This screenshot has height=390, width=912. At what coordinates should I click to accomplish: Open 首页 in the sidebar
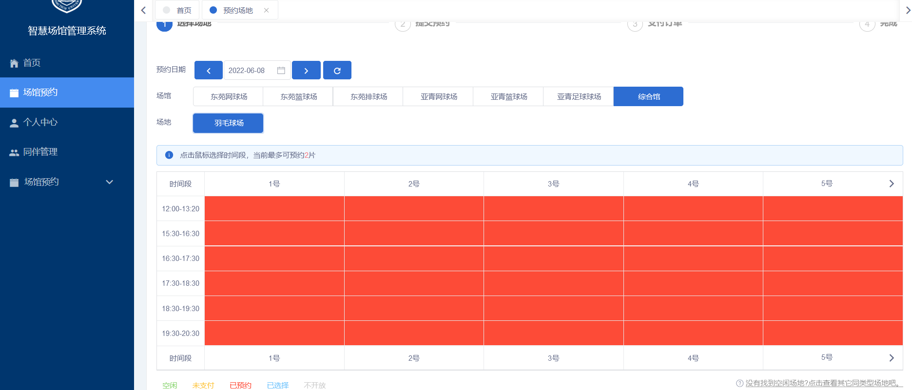click(67, 63)
